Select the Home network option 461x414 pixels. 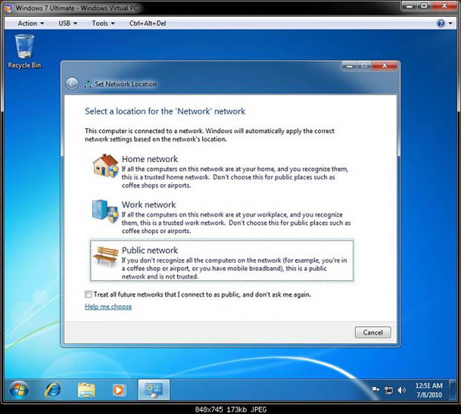[150, 160]
